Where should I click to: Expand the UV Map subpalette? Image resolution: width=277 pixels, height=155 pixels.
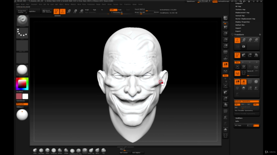(238, 6)
